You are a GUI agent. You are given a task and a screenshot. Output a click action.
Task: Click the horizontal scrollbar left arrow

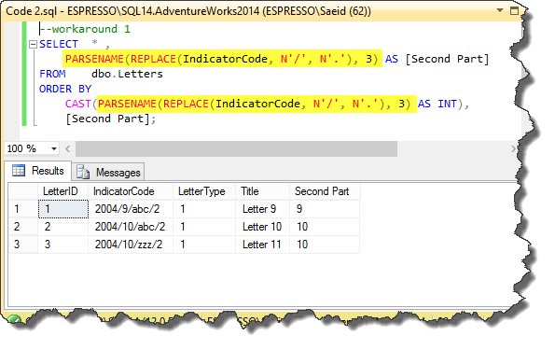pos(67,148)
